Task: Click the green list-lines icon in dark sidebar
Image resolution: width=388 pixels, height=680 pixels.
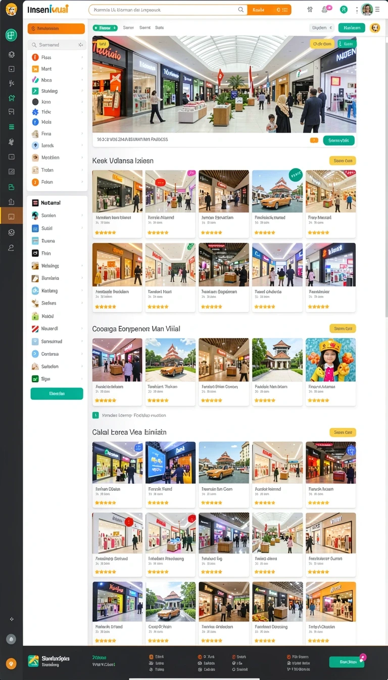Action: coord(12,127)
